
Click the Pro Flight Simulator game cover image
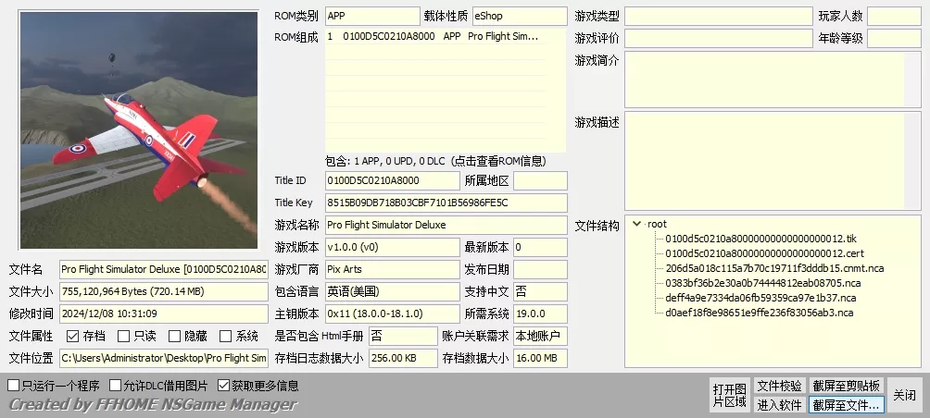[x=139, y=130]
